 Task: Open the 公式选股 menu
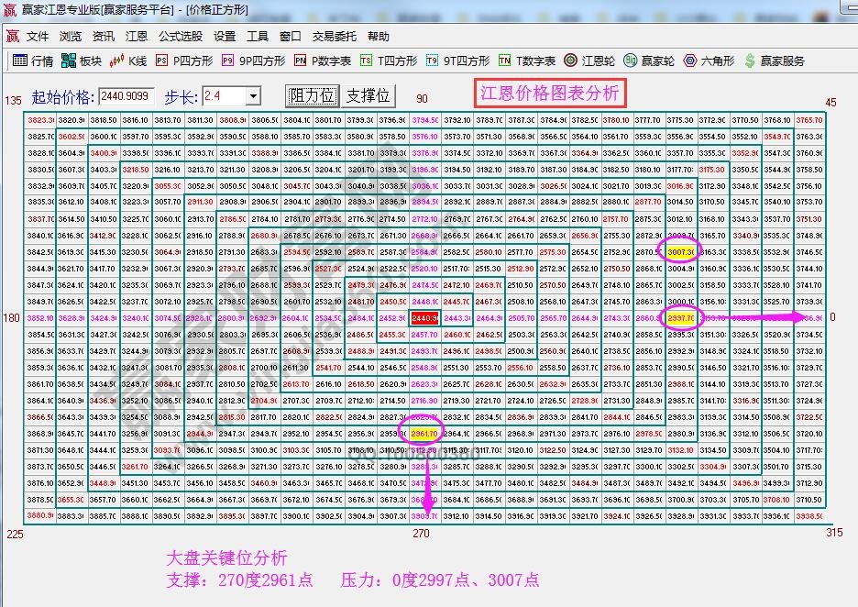tap(180, 37)
